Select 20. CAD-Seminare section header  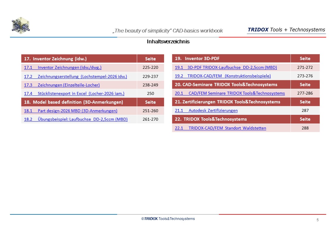pyautogui.click(x=226, y=85)
